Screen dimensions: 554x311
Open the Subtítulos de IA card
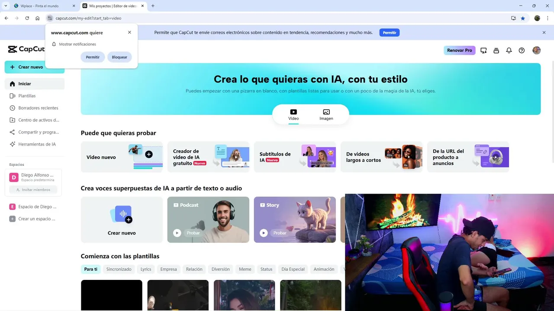[295, 157]
